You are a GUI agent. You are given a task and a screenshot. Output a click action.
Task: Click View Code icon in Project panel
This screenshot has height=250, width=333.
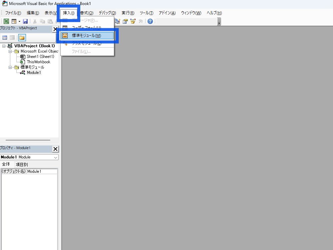[x=5, y=38]
